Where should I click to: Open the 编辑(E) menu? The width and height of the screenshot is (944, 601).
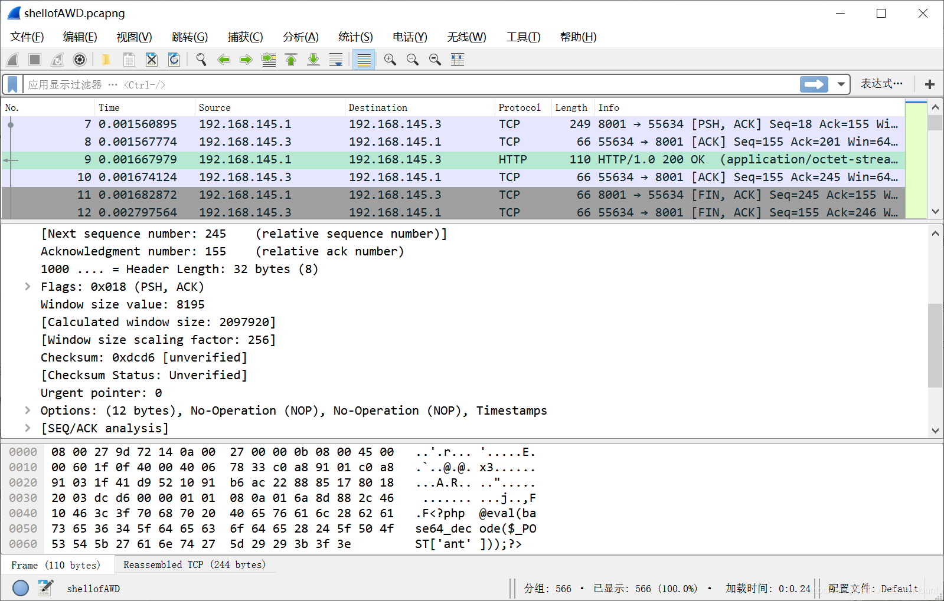coord(80,37)
